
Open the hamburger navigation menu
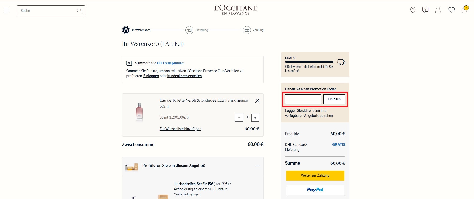tap(6, 10)
